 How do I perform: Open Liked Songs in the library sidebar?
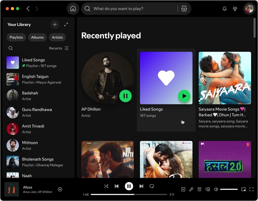point(38,63)
